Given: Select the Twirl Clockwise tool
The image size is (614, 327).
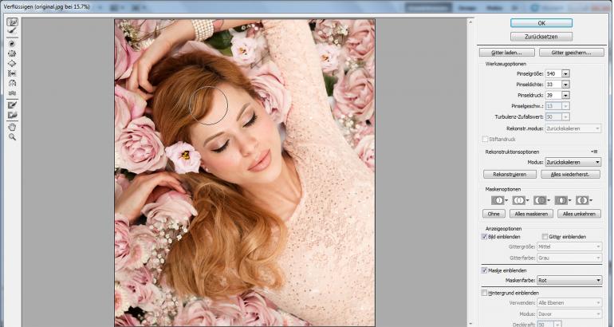Looking at the screenshot, I should [12, 44].
